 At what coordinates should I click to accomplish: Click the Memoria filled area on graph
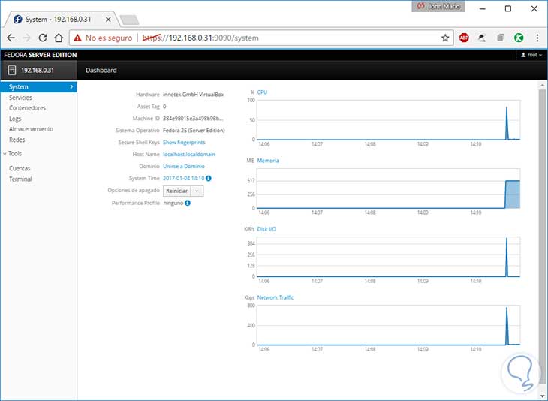point(513,194)
